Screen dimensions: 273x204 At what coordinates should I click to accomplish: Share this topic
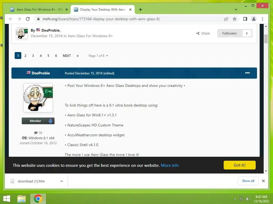point(203,33)
